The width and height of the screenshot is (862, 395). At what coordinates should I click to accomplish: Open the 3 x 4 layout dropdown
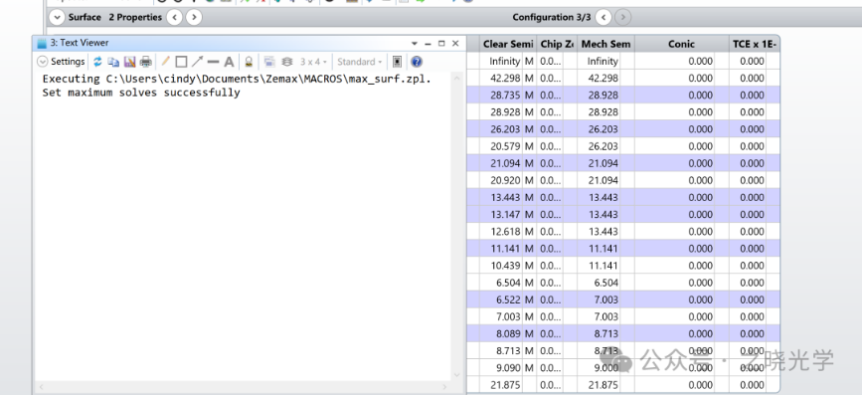[x=314, y=62]
